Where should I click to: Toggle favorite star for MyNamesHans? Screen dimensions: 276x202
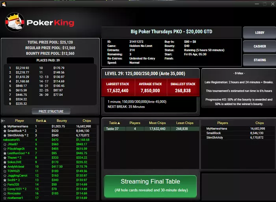5,127
